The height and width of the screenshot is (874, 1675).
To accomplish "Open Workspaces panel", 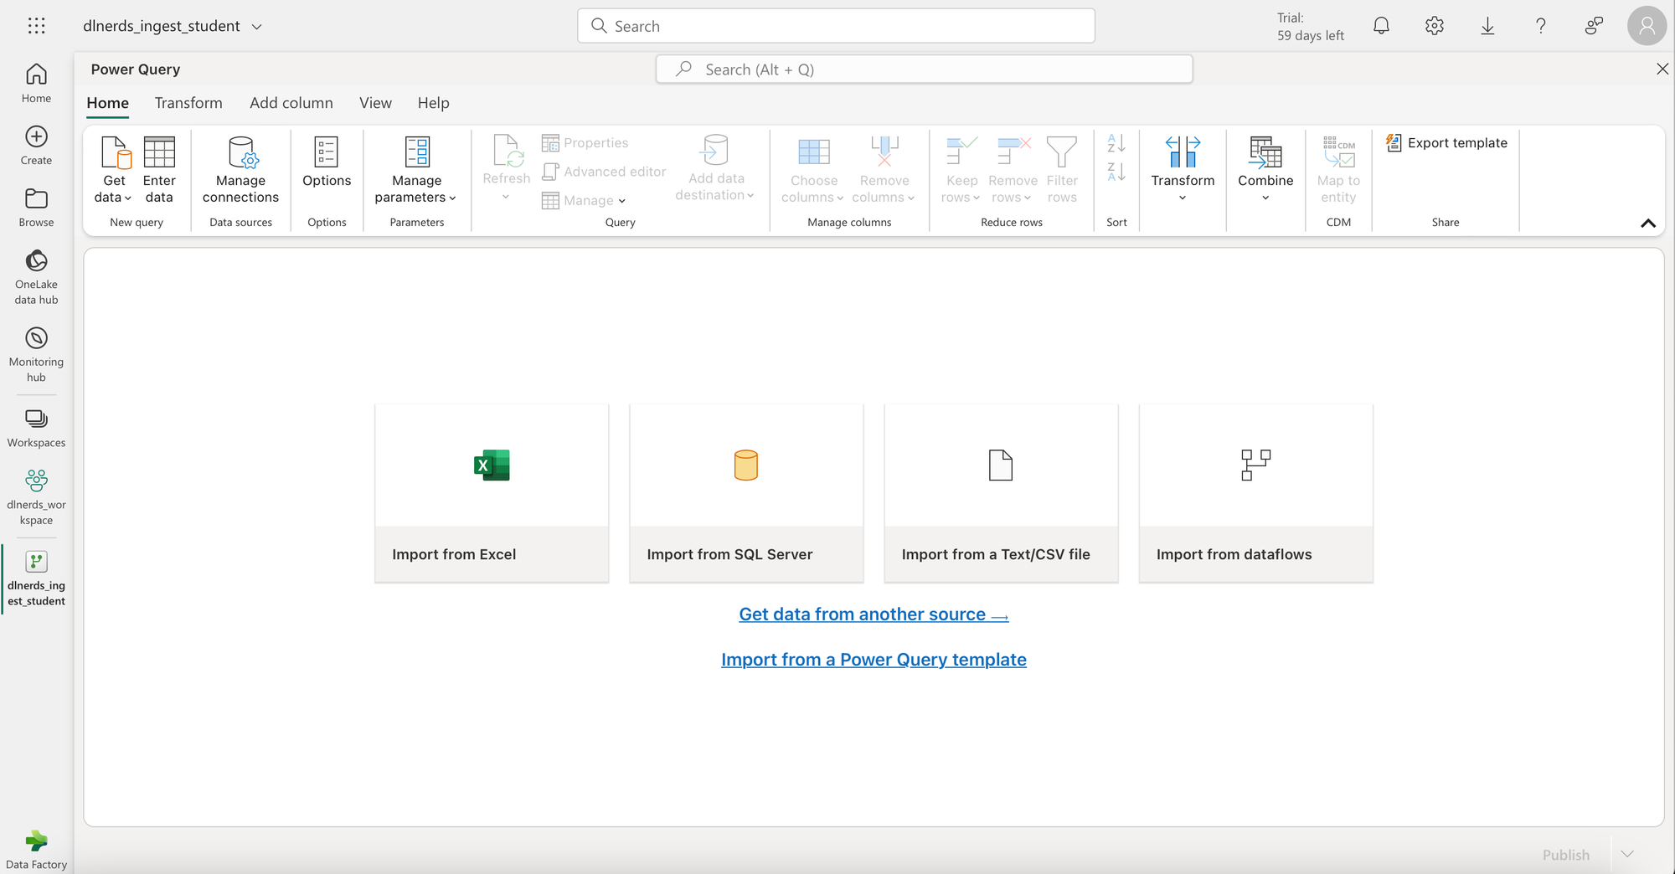I will coord(36,428).
